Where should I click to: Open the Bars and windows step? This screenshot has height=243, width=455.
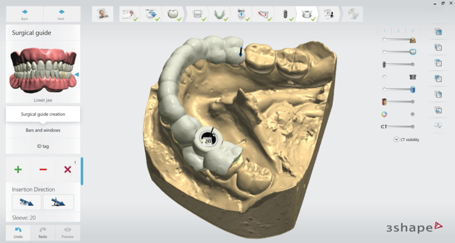(43, 130)
